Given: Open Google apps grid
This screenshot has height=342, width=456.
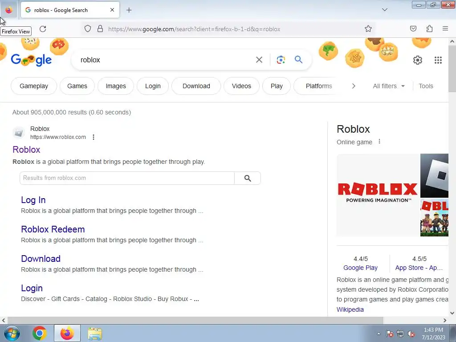Looking at the screenshot, I should [x=438, y=60].
